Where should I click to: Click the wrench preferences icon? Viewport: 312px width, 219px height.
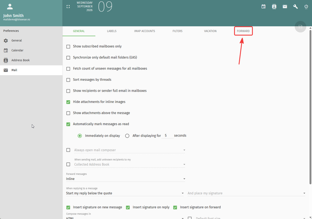point(296,7)
